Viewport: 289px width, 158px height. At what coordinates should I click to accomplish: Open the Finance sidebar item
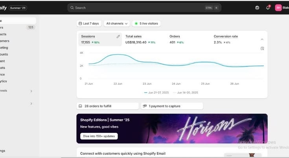pos(18,74)
